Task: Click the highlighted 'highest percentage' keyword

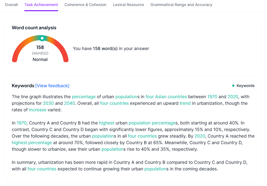Action: 32,143
